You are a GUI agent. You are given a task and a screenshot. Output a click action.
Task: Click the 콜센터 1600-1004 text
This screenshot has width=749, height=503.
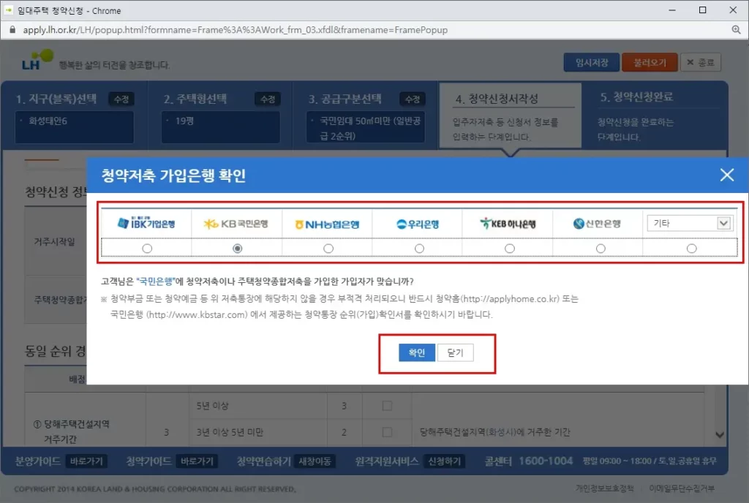[x=528, y=461]
